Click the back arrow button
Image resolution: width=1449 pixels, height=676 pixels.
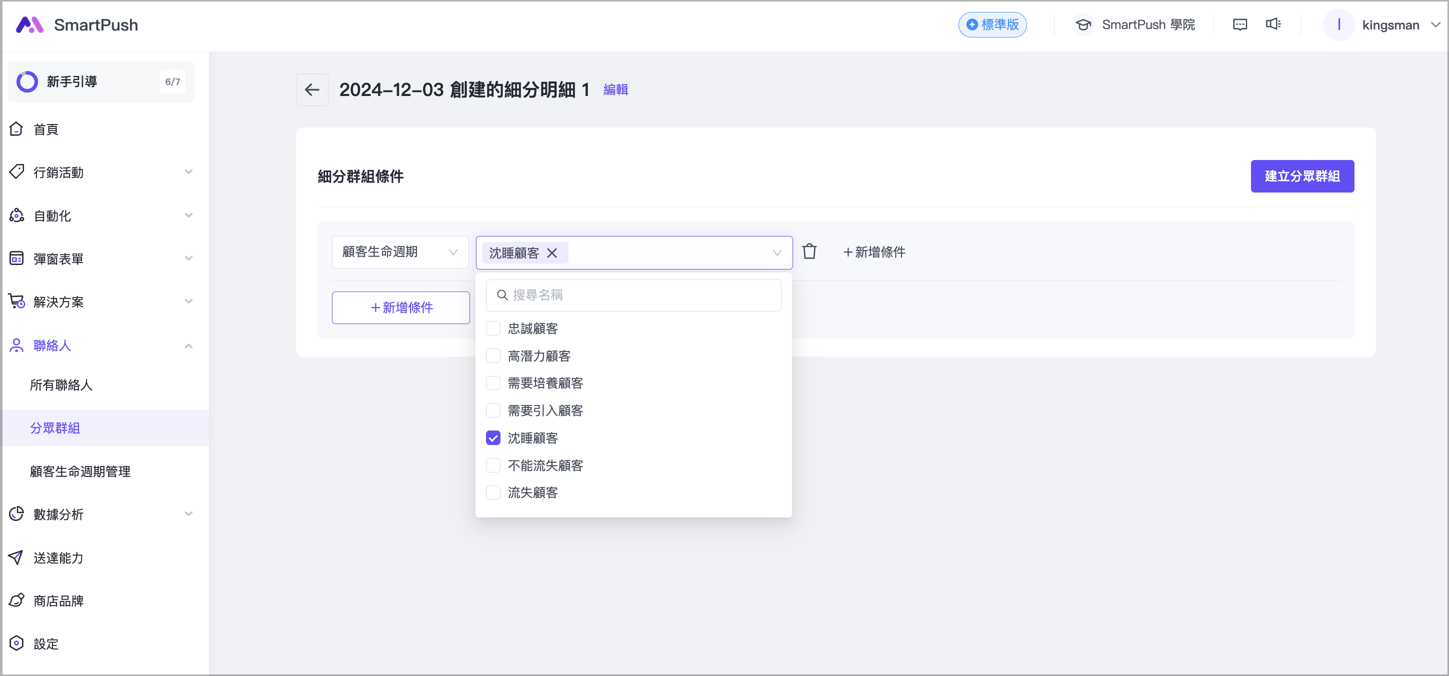coord(311,89)
